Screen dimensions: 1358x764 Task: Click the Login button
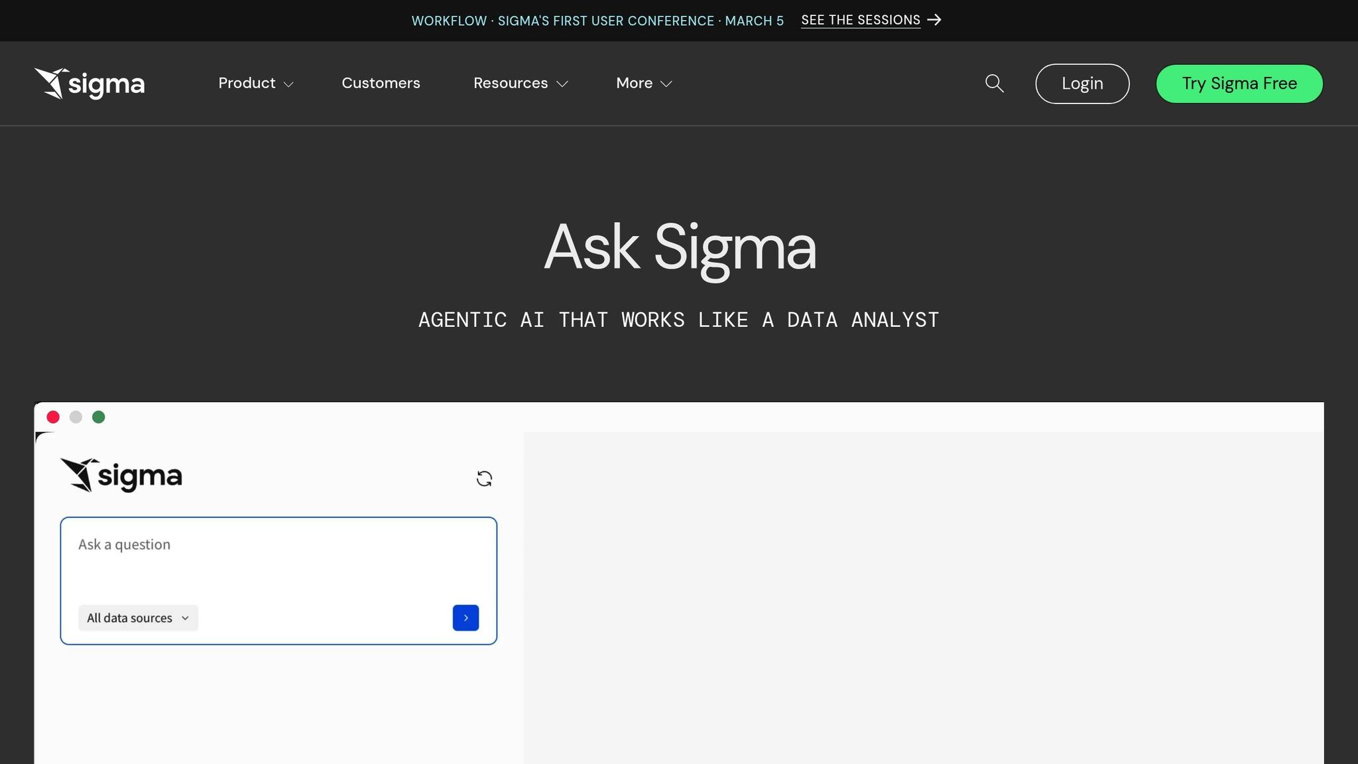(x=1082, y=84)
